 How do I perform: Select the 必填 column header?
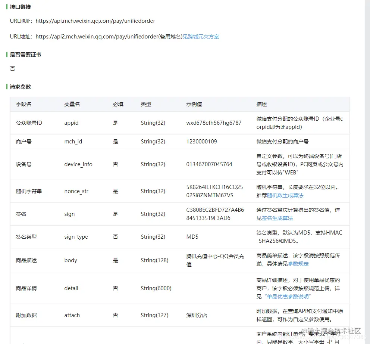(117, 104)
